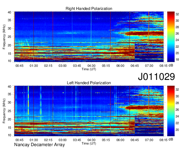Click the dB unit label beside top colorbar
Screen dimensions: 182x148
point(171,65)
